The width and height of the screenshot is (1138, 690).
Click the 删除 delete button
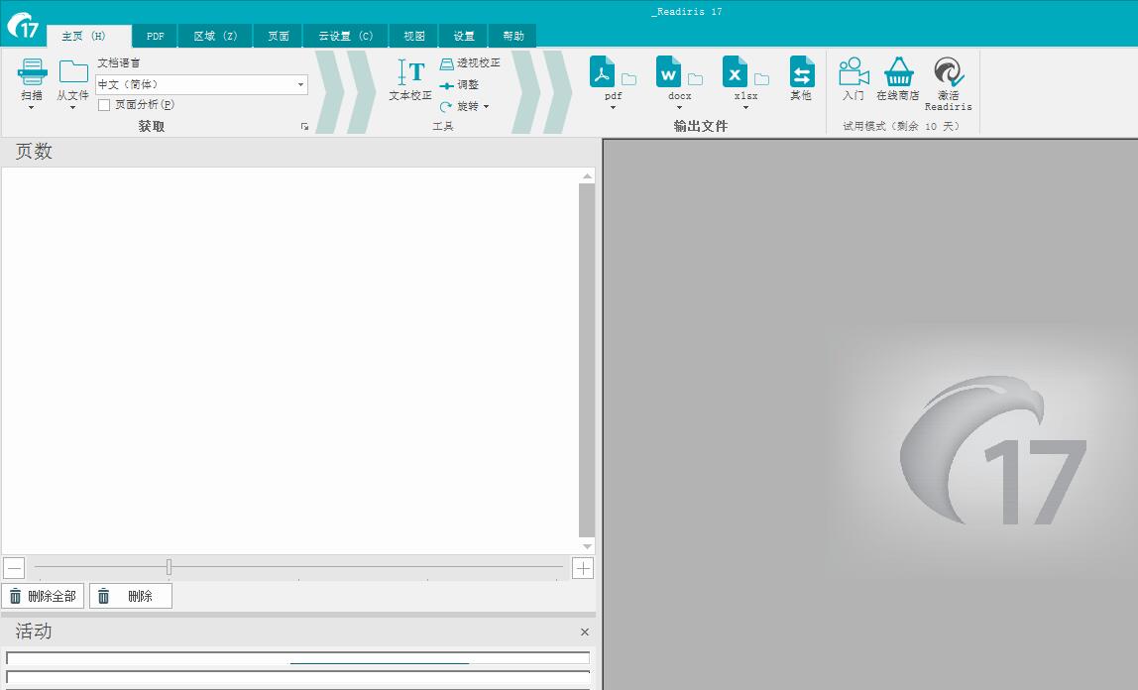(x=131, y=597)
